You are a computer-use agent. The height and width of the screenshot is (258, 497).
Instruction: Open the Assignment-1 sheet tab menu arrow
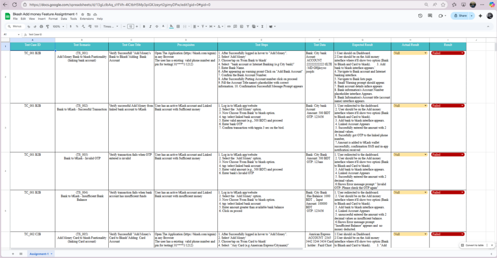[51, 254]
